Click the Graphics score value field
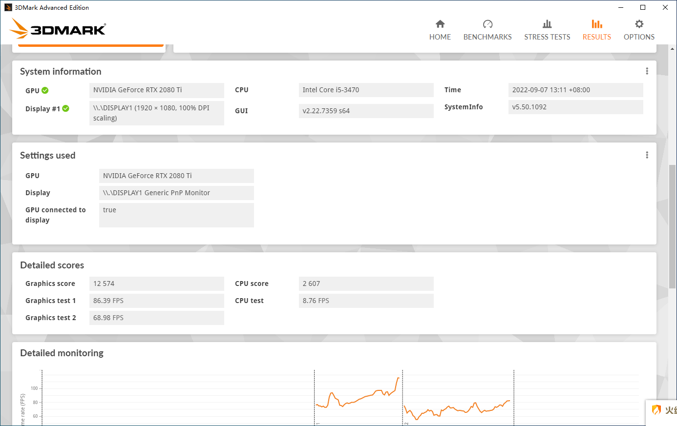The height and width of the screenshot is (426, 677). [x=156, y=284]
